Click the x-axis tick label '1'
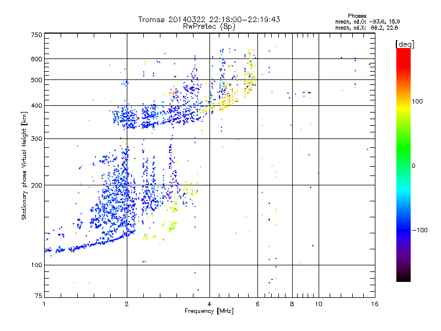The width and height of the screenshot is (441, 331). [44, 304]
